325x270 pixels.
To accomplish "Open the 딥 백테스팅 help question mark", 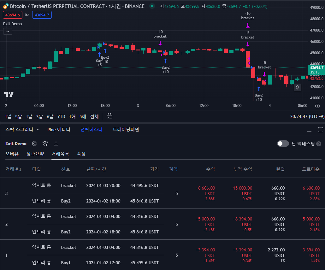I will [319, 144].
